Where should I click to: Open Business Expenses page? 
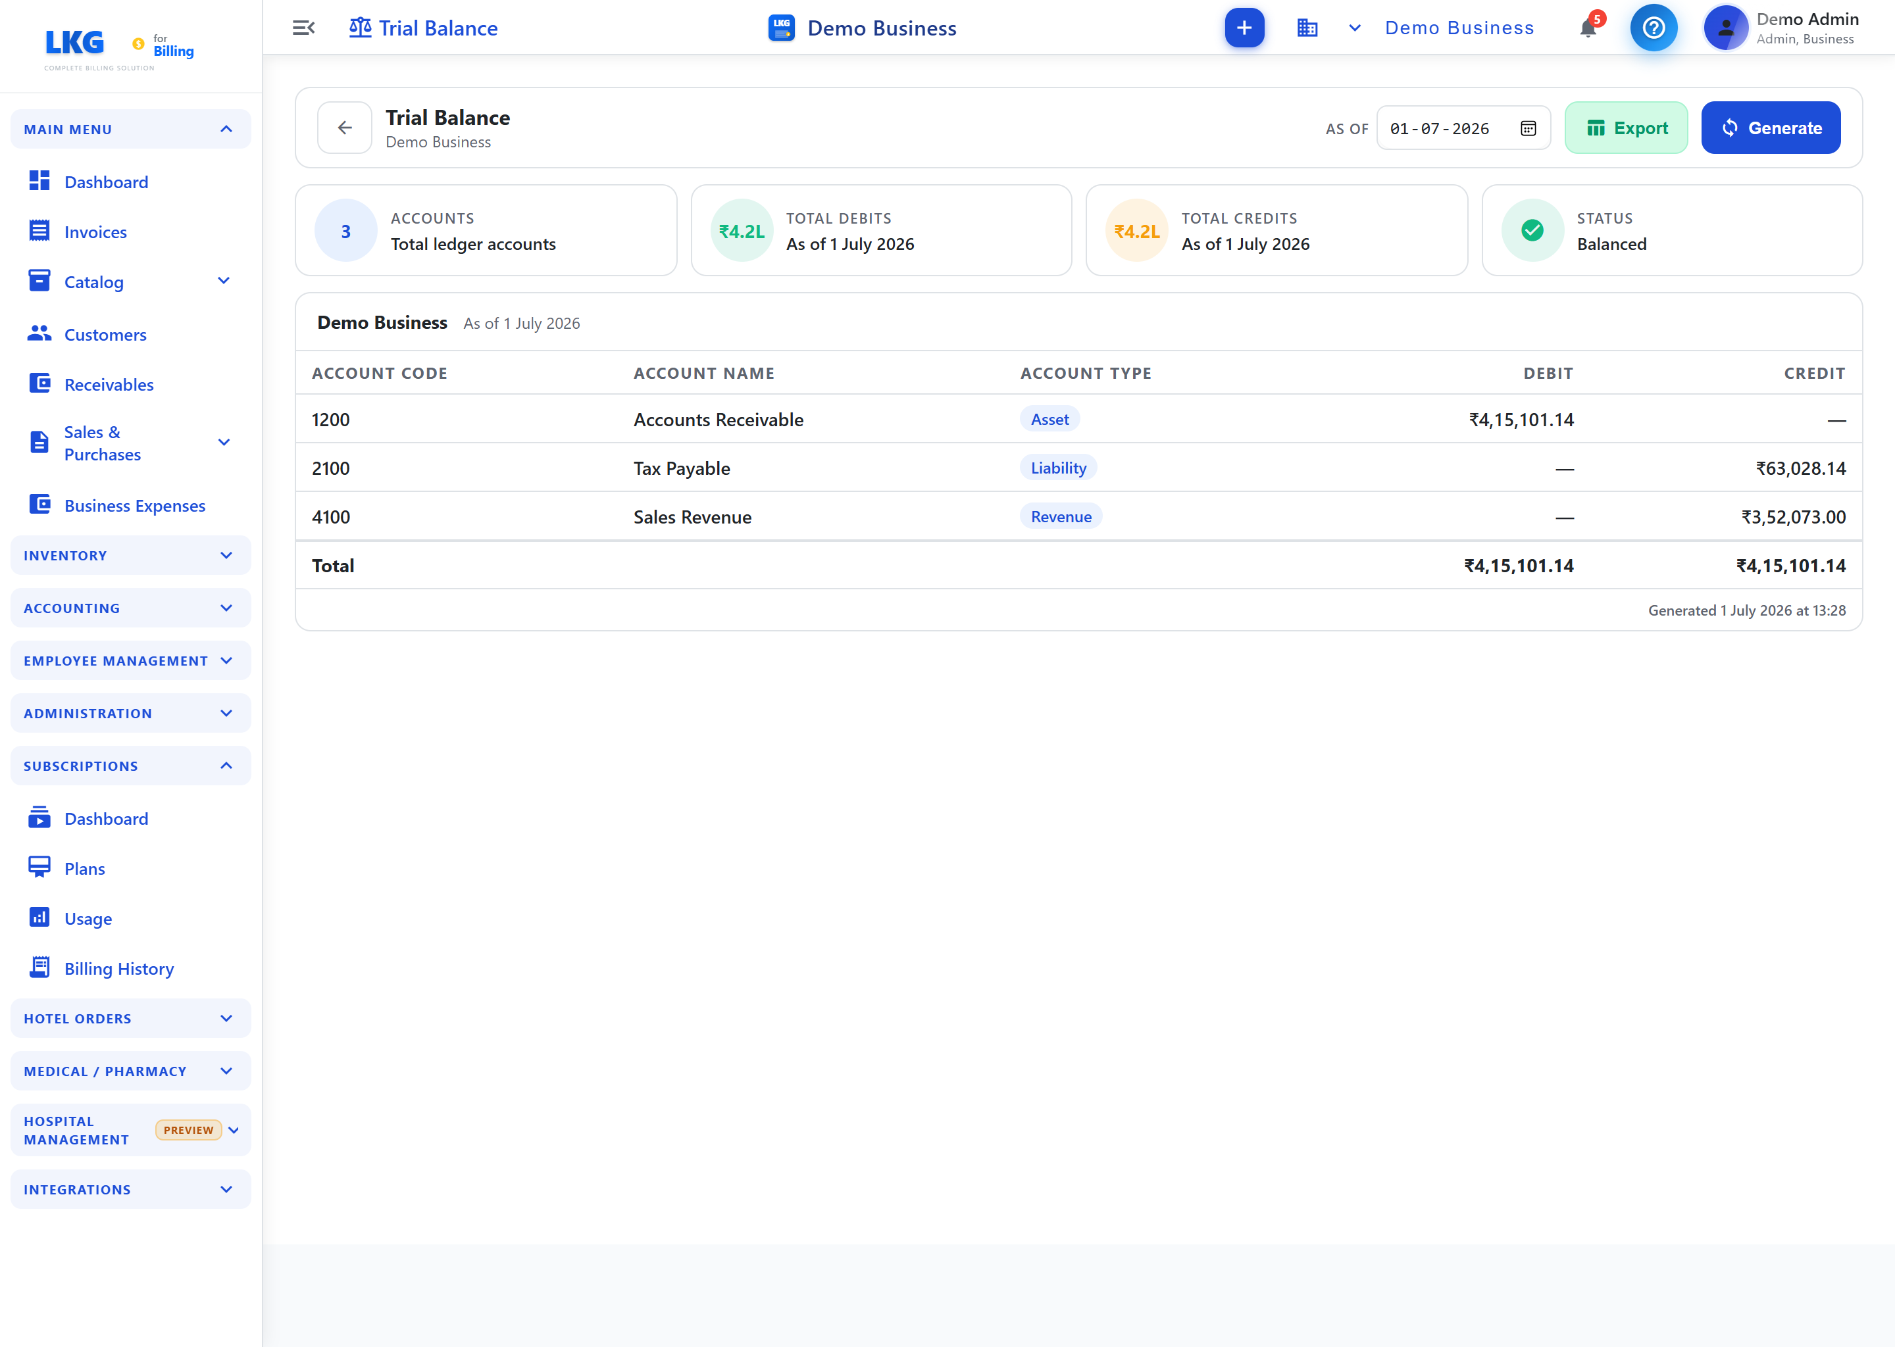134,506
